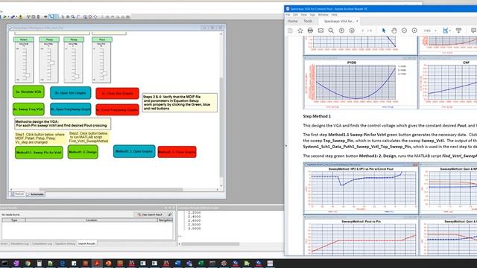The height and width of the screenshot is (268, 477).
Task: Click the second slider handle under Pstop
Action: tap(52, 63)
